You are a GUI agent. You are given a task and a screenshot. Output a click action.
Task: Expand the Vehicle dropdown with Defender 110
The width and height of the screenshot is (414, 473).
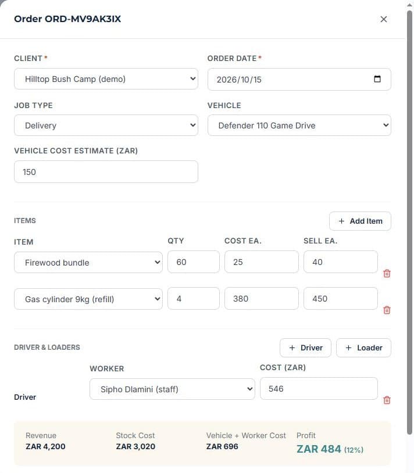coord(299,125)
